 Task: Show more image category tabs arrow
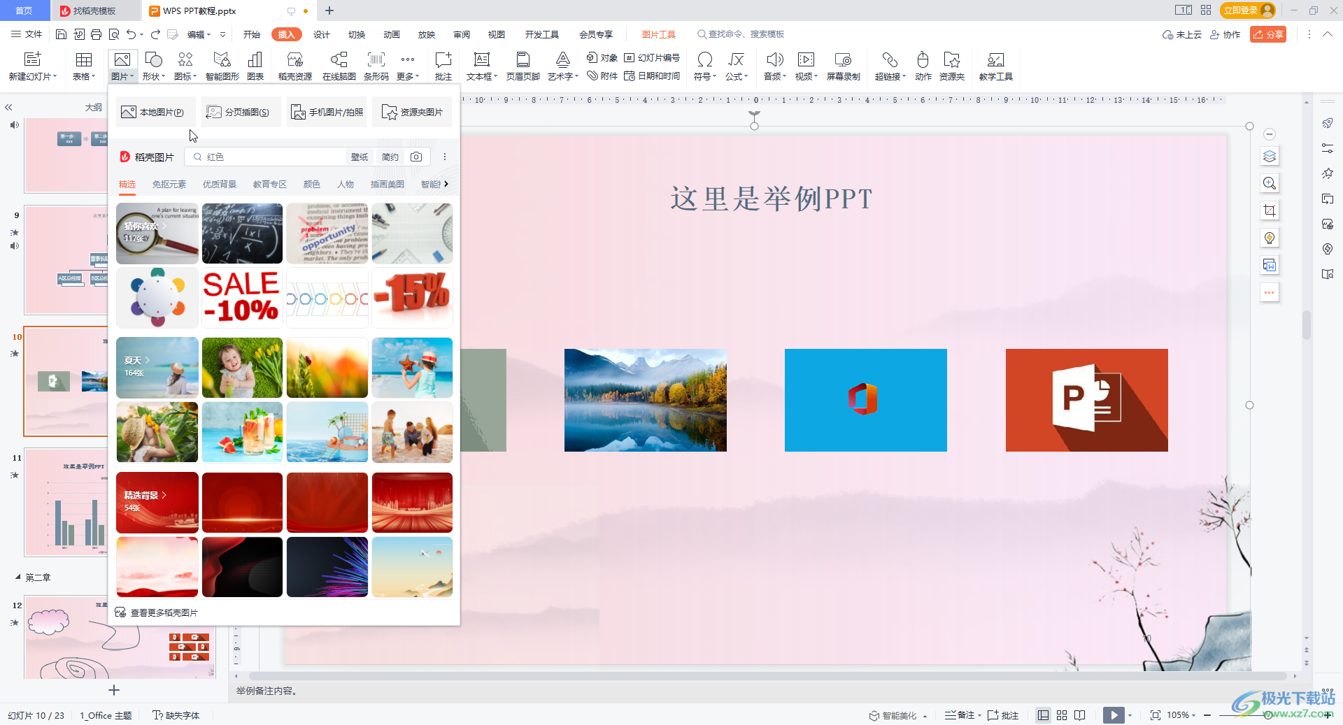(x=446, y=184)
